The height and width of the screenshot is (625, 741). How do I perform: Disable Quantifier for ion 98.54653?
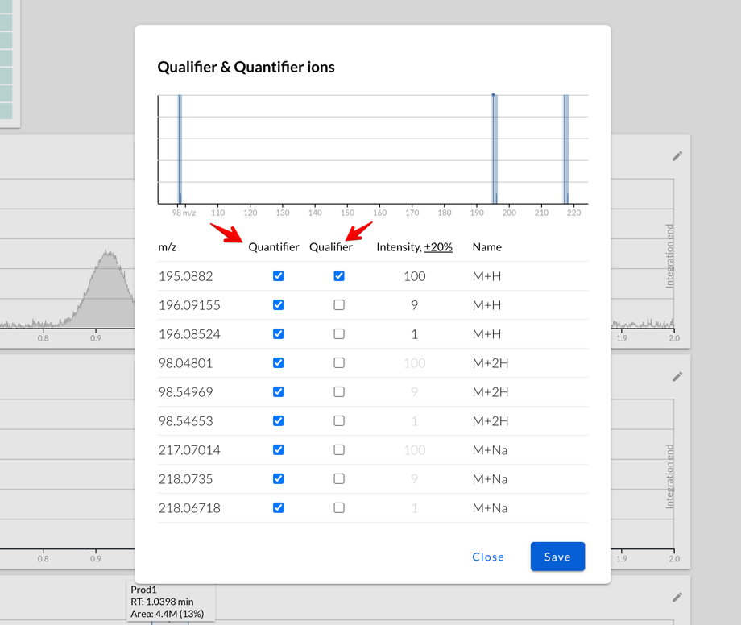point(278,420)
